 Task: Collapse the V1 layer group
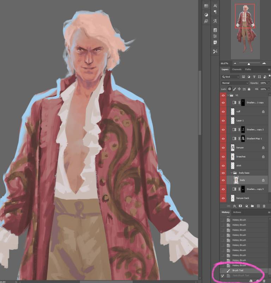[x=228, y=95]
